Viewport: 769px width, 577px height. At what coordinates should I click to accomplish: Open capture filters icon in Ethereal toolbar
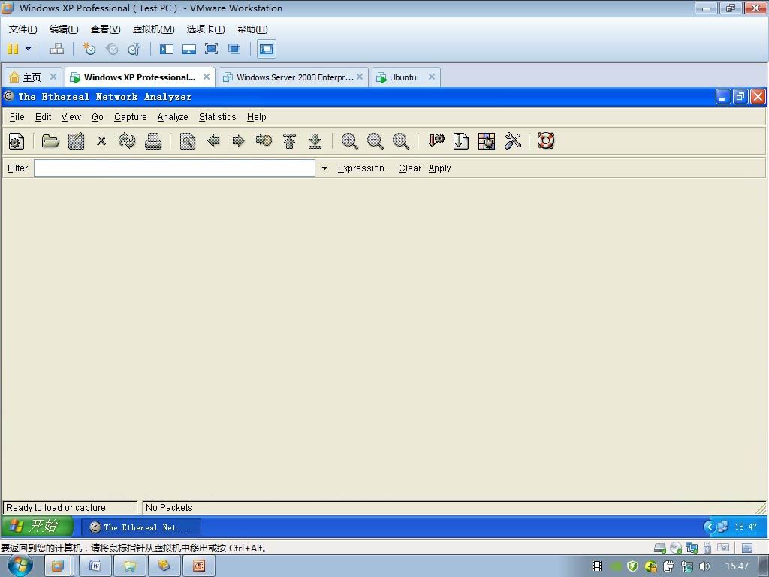[436, 141]
